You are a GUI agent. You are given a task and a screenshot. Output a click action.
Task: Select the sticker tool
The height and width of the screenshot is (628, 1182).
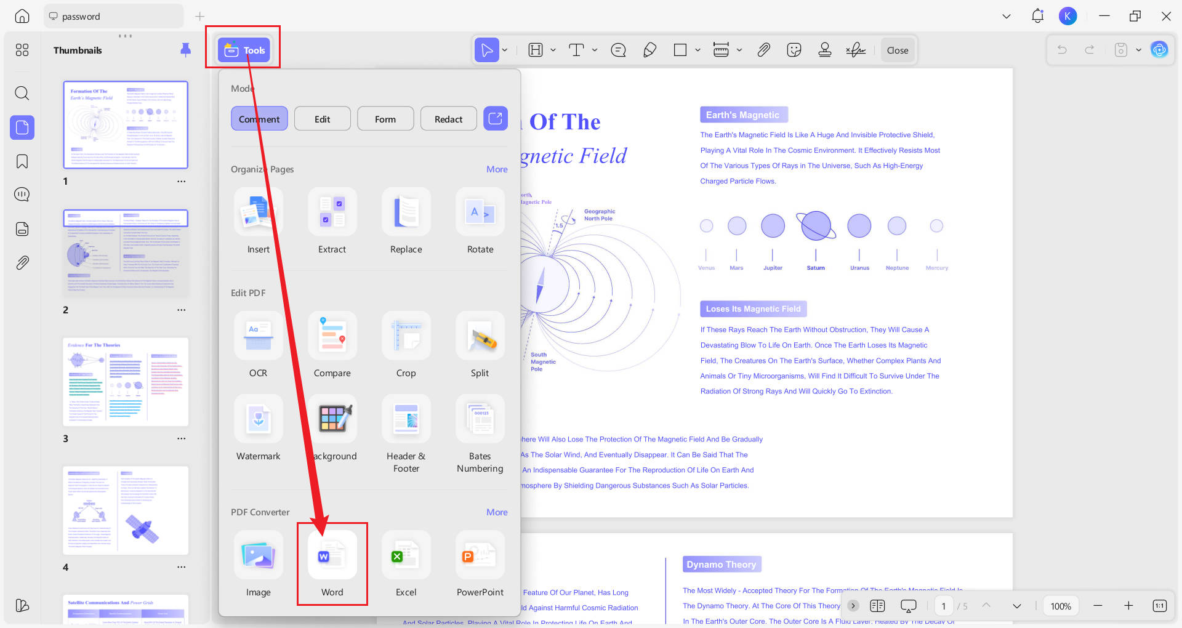point(794,50)
